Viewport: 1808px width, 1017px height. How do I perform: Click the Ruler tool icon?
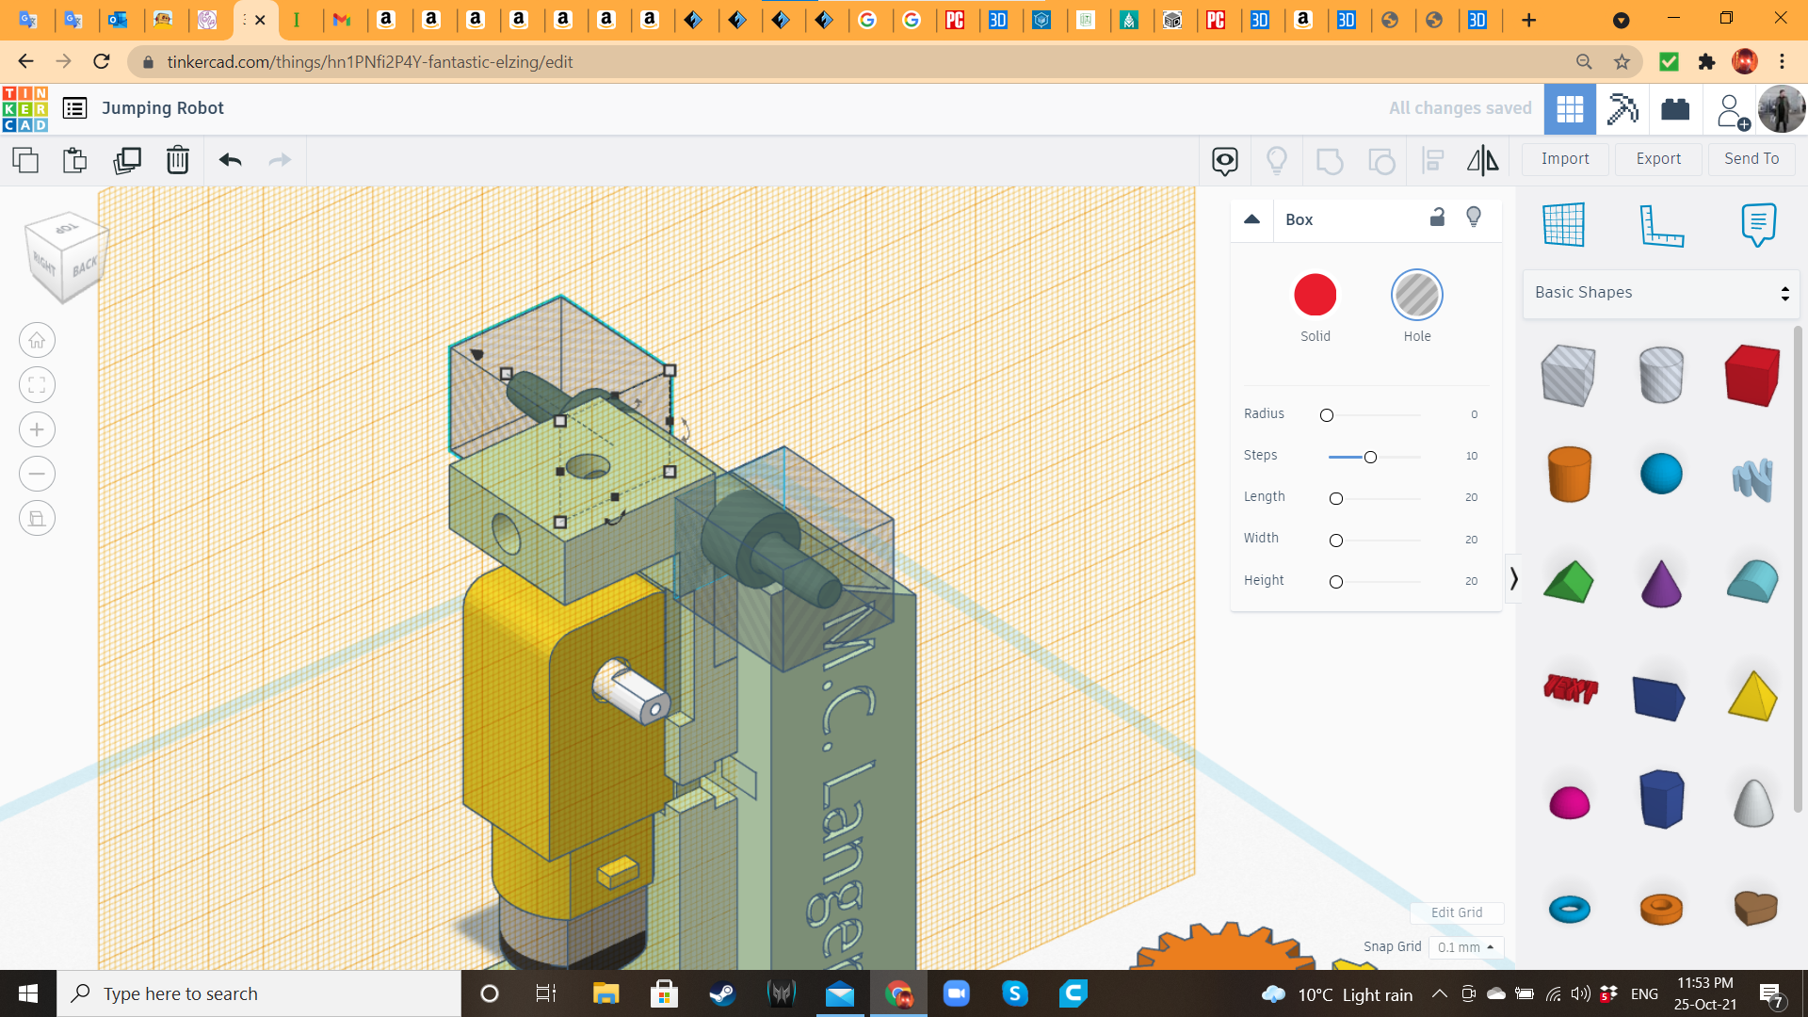click(1663, 226)
